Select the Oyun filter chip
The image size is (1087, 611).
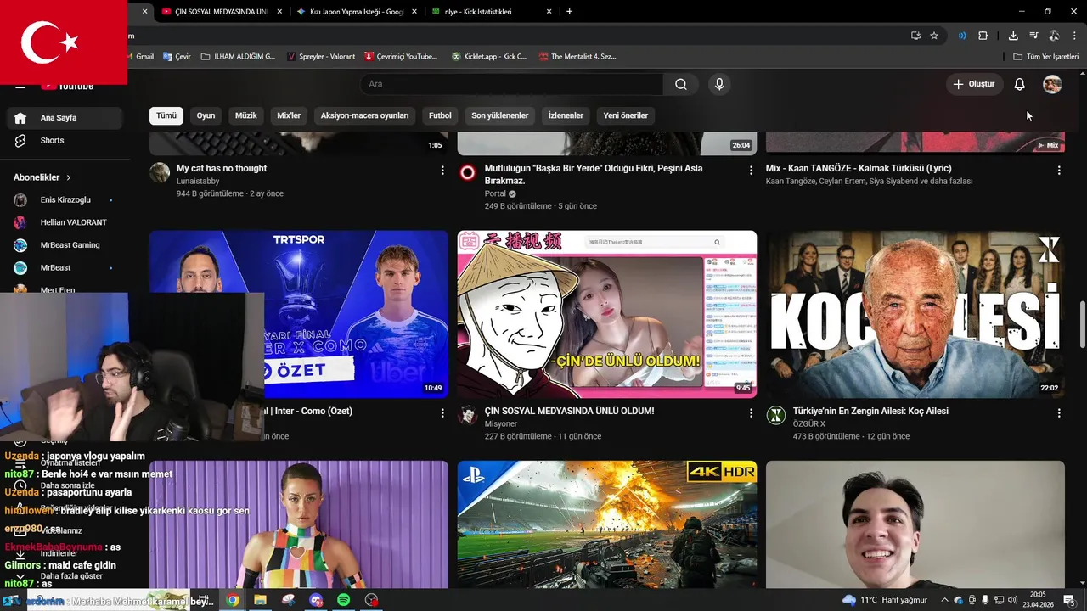click(x=206, y=115)
